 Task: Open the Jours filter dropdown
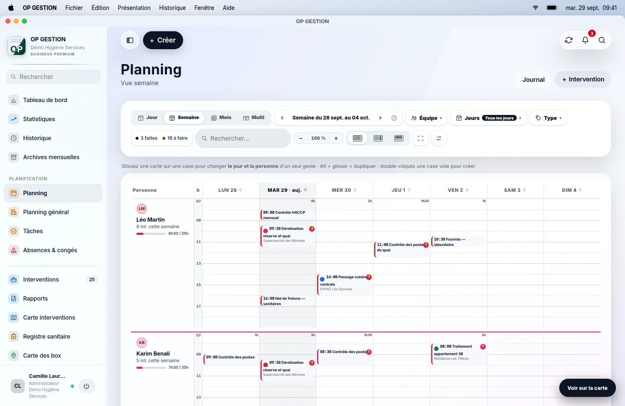(489, 118)
